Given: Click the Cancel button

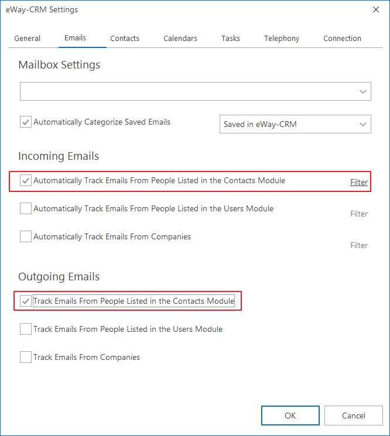Looking at the screenshot, I should 354,416.
